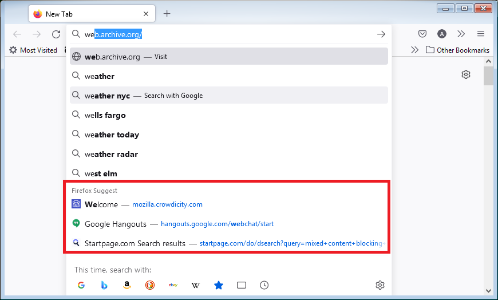Choose the 'wells fargo' suggestion
This screenshot has width=498, height=300.
tap(228, 115)
